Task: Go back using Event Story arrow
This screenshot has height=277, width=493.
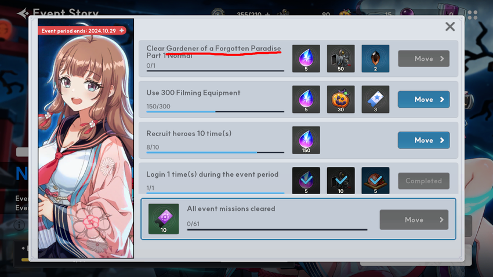Action: (x=23, y=13)
